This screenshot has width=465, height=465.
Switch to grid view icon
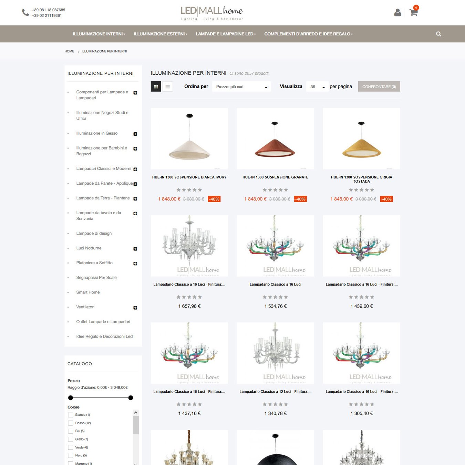tap(156, 86)
